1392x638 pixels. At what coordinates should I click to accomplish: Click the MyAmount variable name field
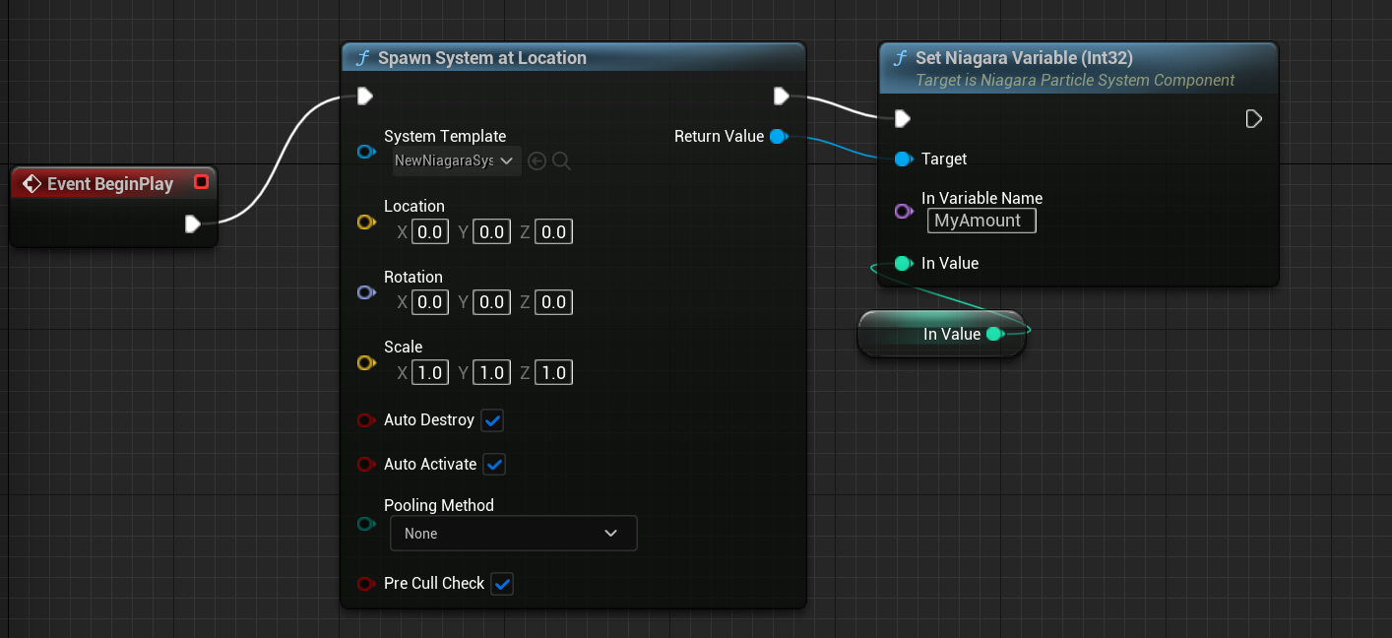[981, 221]
